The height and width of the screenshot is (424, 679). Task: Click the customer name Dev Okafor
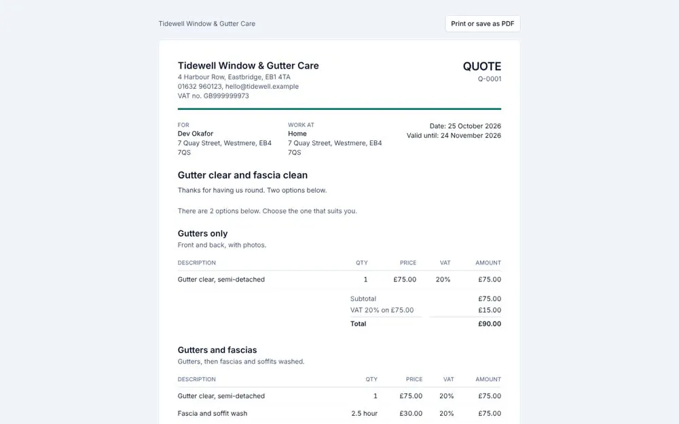[196, 134]
